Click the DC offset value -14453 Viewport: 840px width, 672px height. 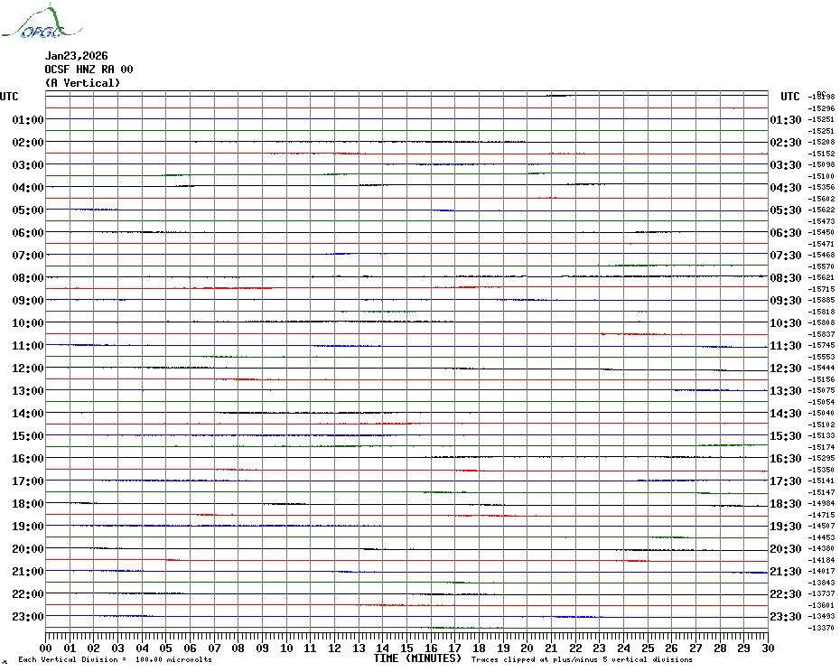[821, 537]
